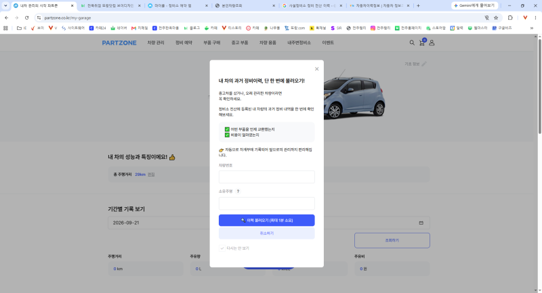
Task: Open the site search magnifier icon
Action: coord(412,43)
